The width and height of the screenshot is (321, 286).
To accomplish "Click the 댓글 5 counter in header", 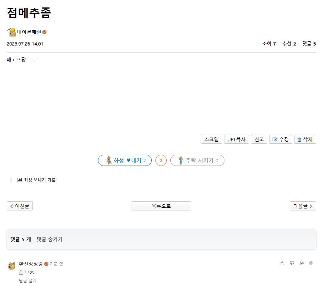I will [x=309, y=44].
